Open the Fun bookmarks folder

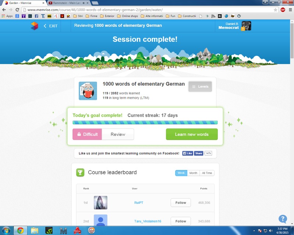click(x=171, y=16)
